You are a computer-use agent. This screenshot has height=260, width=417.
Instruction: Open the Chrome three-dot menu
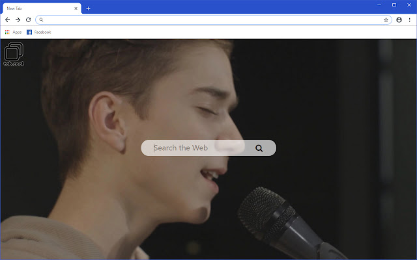click(x=410, y=20)
